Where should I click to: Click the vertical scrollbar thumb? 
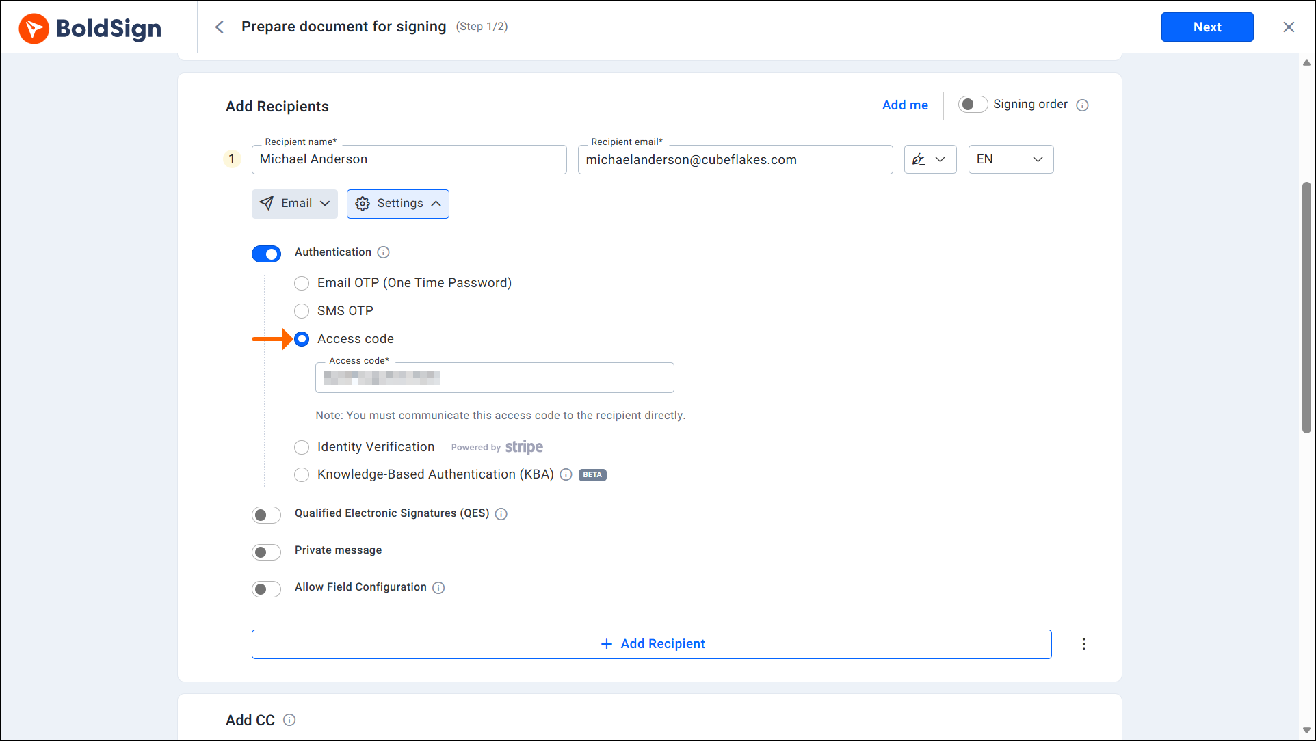click(x=1306, y=308)
